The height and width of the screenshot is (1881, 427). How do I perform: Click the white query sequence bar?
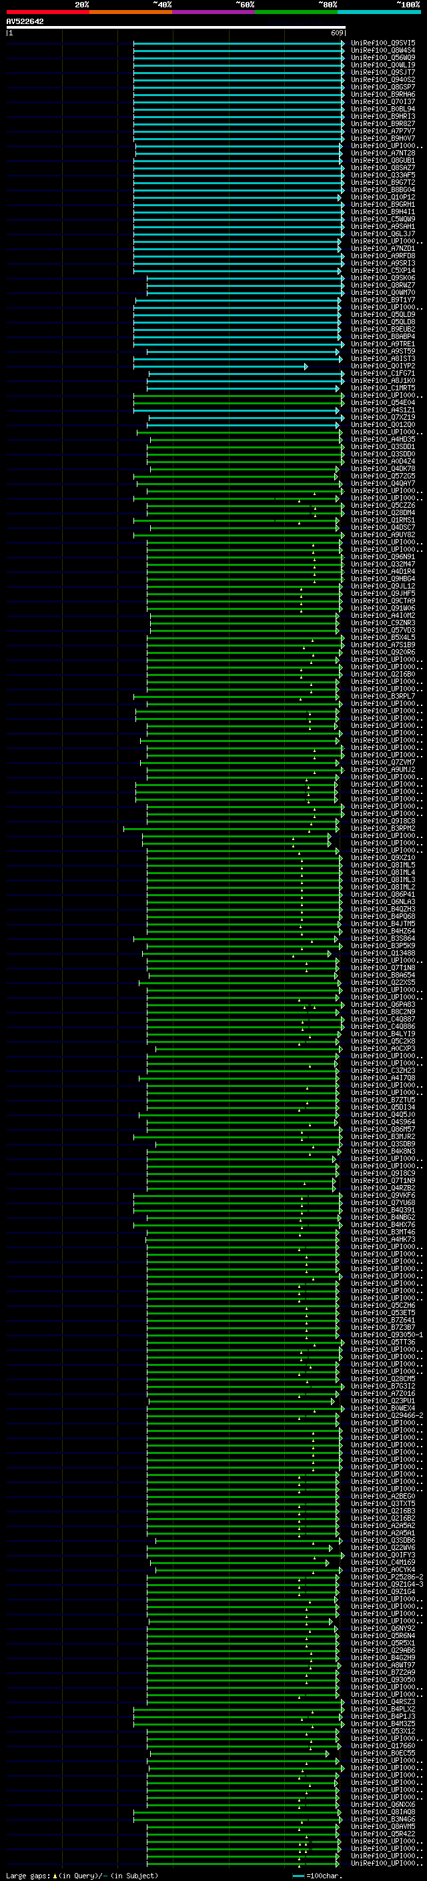coord(176,27)
